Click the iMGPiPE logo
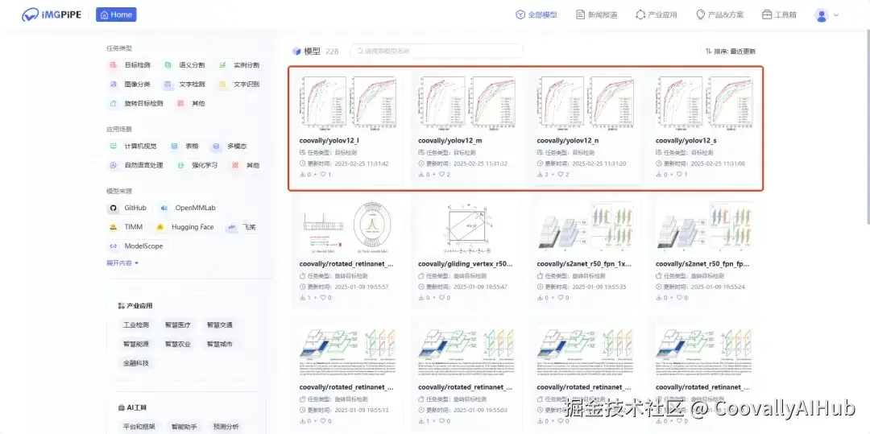The height and width of the screenshot is (434, 870). click(x=52, y=15)
